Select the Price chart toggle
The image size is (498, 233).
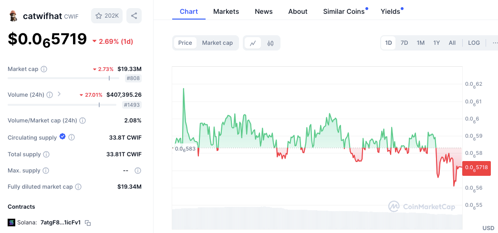pos(185,43)
